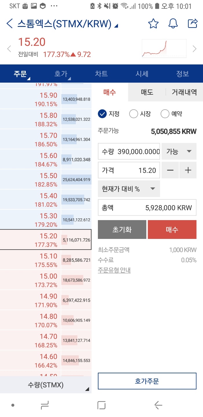
Task: Select bid price row 14.60
Action: [46, 361]
